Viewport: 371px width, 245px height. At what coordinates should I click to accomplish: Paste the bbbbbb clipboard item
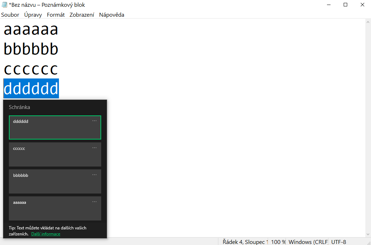tap(50, 183)
